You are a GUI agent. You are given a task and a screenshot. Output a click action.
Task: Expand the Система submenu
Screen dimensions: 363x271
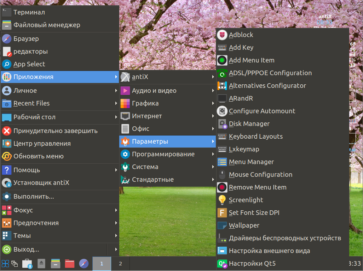click(167, 167)
